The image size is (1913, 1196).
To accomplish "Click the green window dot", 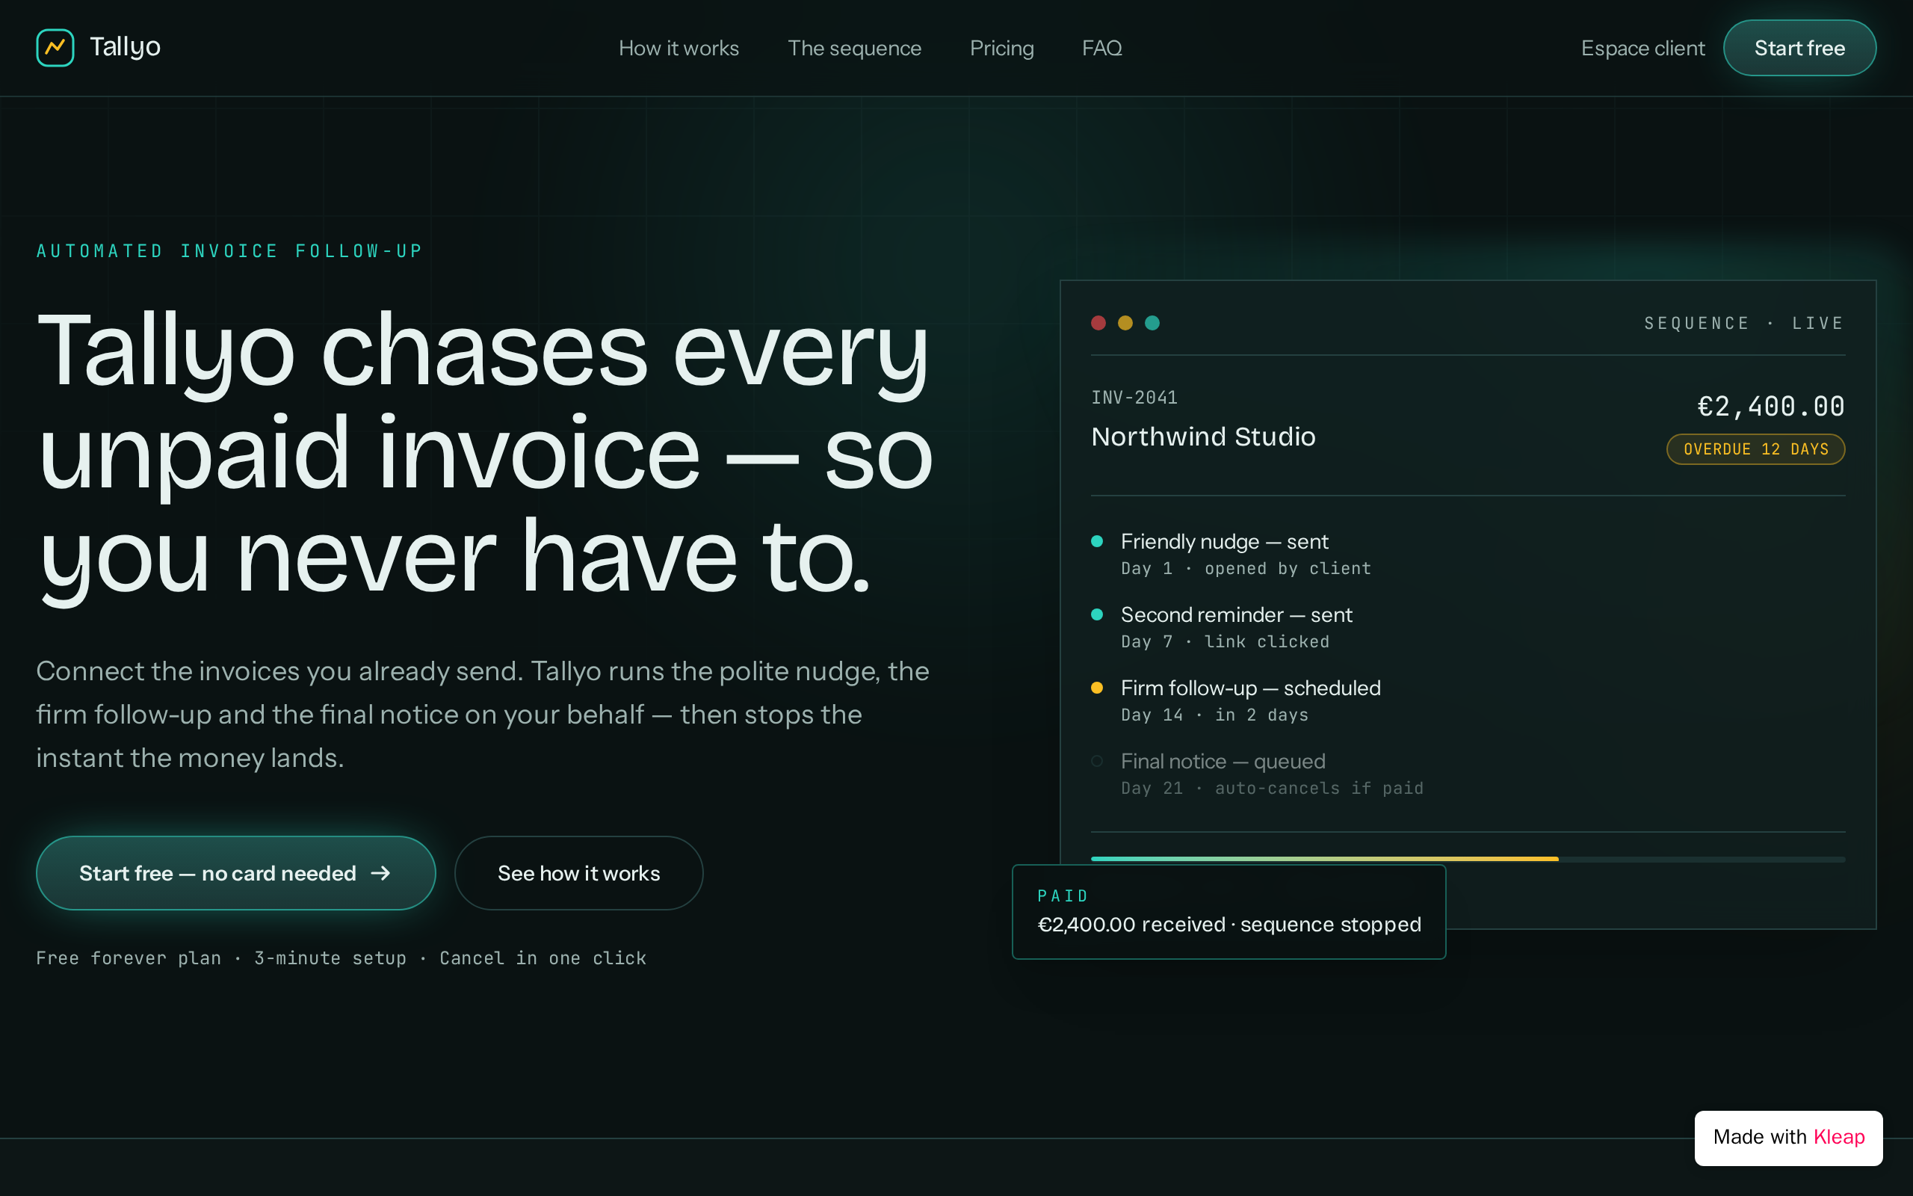I will (x=1152, y=323).
